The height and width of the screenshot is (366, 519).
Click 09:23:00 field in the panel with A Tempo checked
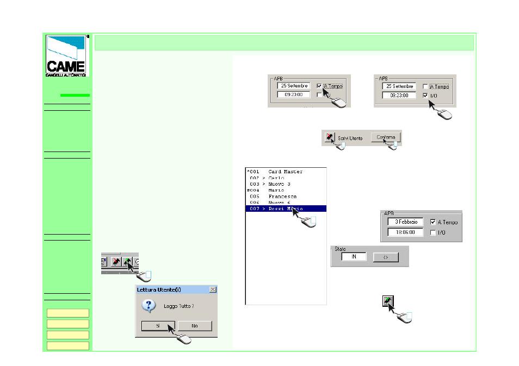point(294,94)
